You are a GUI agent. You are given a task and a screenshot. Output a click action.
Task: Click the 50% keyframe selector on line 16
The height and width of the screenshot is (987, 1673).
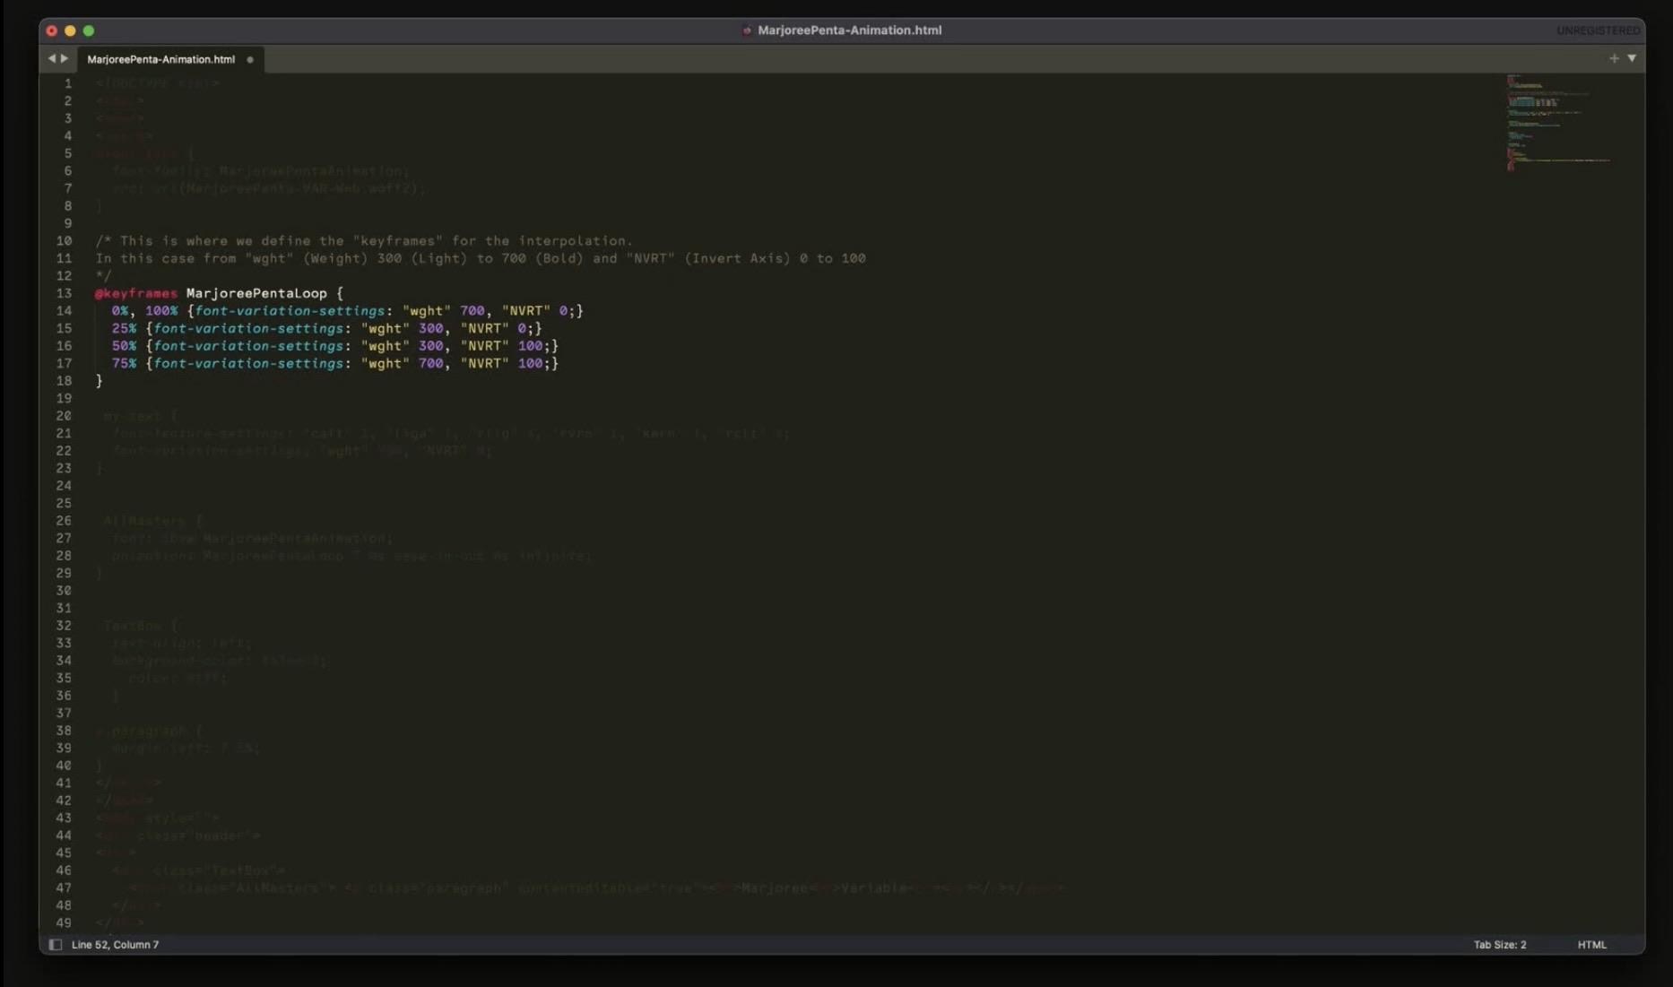coord(124,346)
